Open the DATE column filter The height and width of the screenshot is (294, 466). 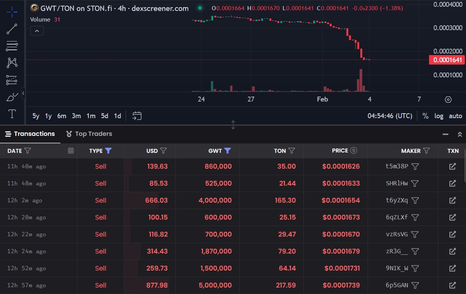pyautogui.click(x=28, y=151)
